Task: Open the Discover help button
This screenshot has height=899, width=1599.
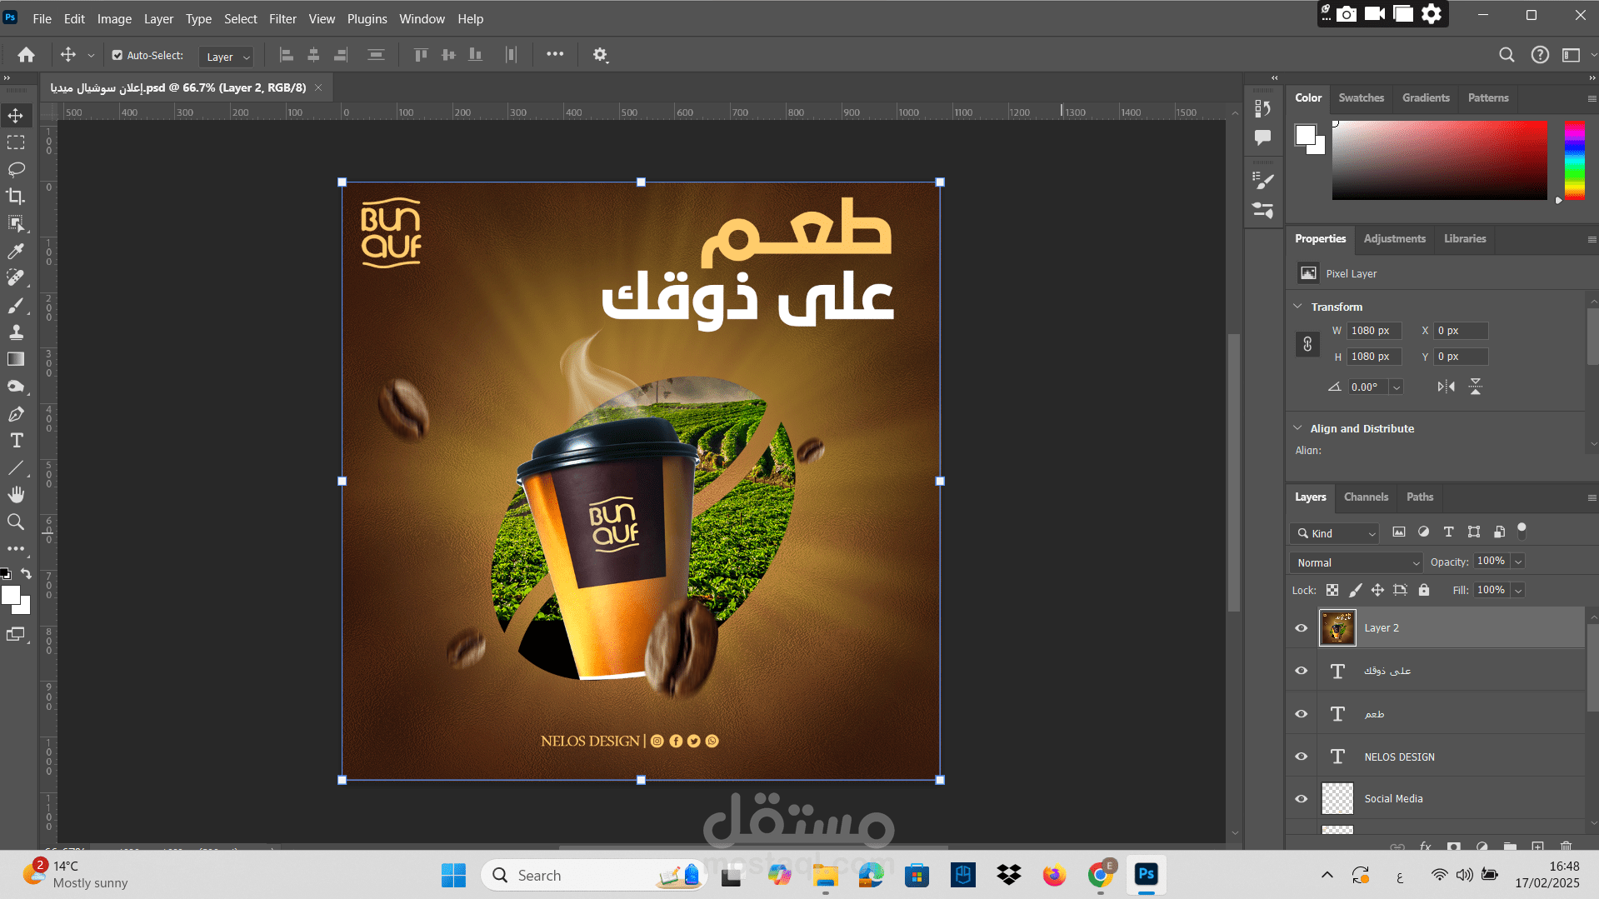Action: click(x=1540, y=55)
